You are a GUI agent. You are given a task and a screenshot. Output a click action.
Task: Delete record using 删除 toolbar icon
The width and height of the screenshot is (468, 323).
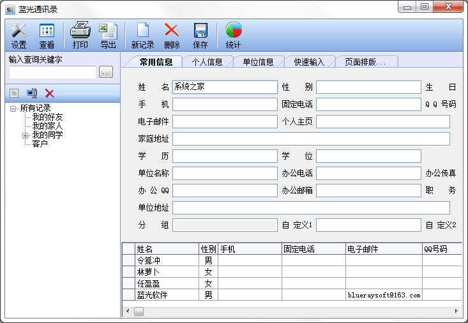172,35
